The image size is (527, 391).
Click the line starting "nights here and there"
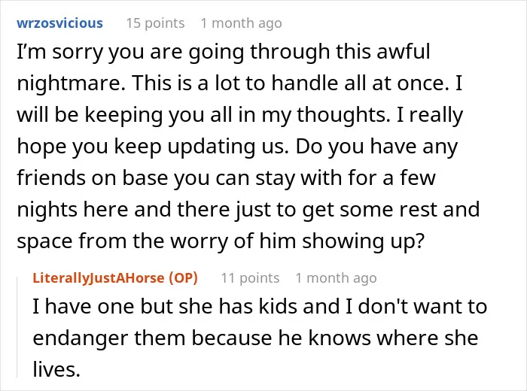click(248, 210)
